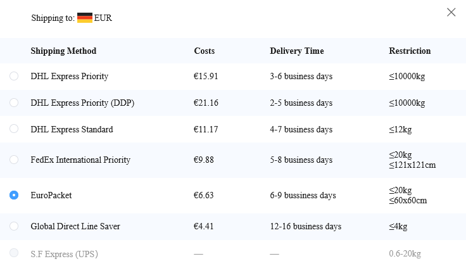This screenshot has height=266, width=466.
Task: Click the selected EuroPacket radio button
Action: tap(14, 195)
